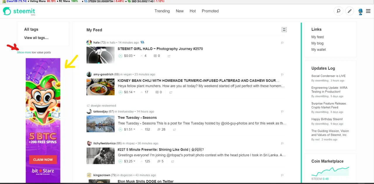Open the hamburger menu in the header
This screenshot has height=184, width=374.
[x=368, y=11]
